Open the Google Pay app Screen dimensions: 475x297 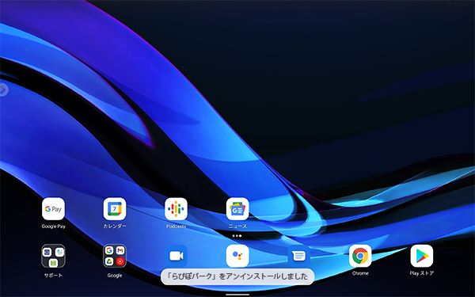53,209
